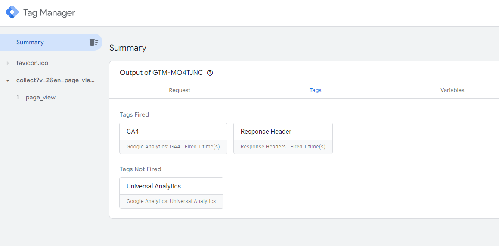Open the help icon beside GTM-MQ4TJNC
The image size is (499, 246).
210,72
